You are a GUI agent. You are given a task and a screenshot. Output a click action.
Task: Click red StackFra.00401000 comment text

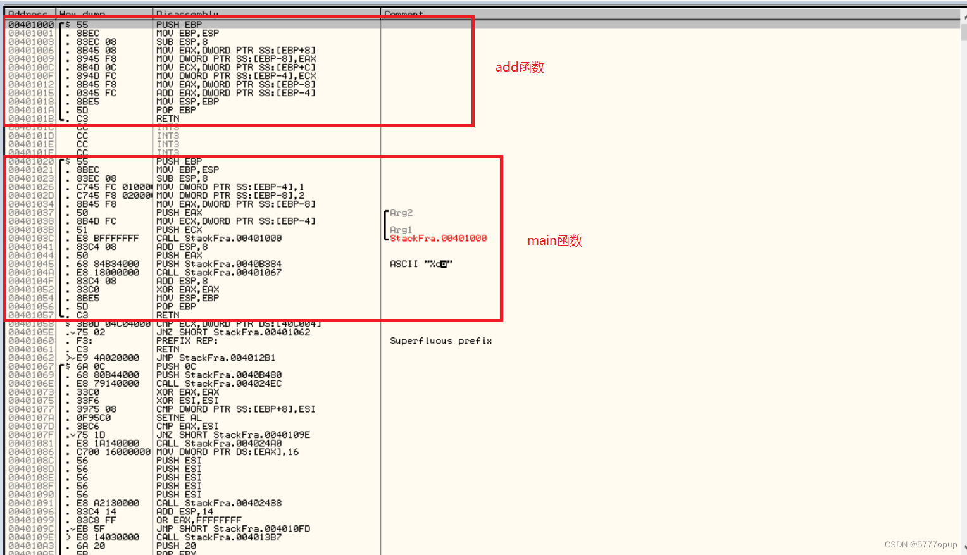439,238
